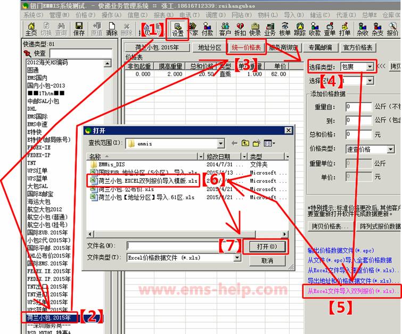Click the 原值 toolbar icon
402x334 pixels.
97,29
